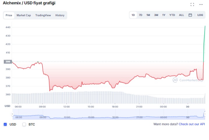Switch to the TradingView tab

43,15
